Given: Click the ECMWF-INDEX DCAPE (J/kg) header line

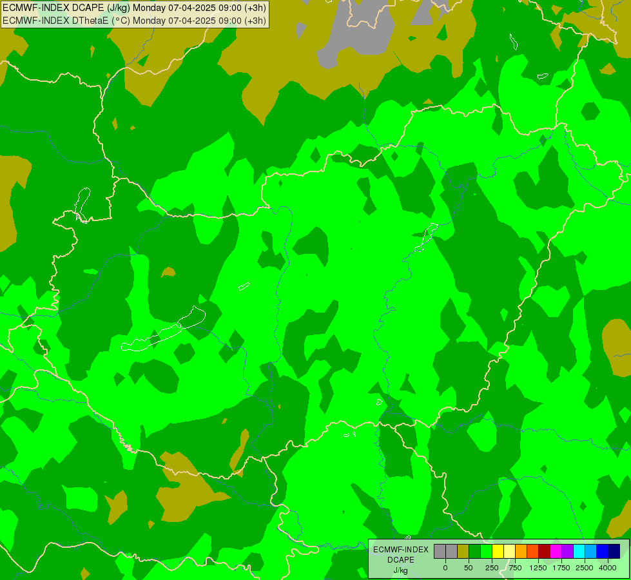Looking at the screenshot, I should tap(135, 8).
